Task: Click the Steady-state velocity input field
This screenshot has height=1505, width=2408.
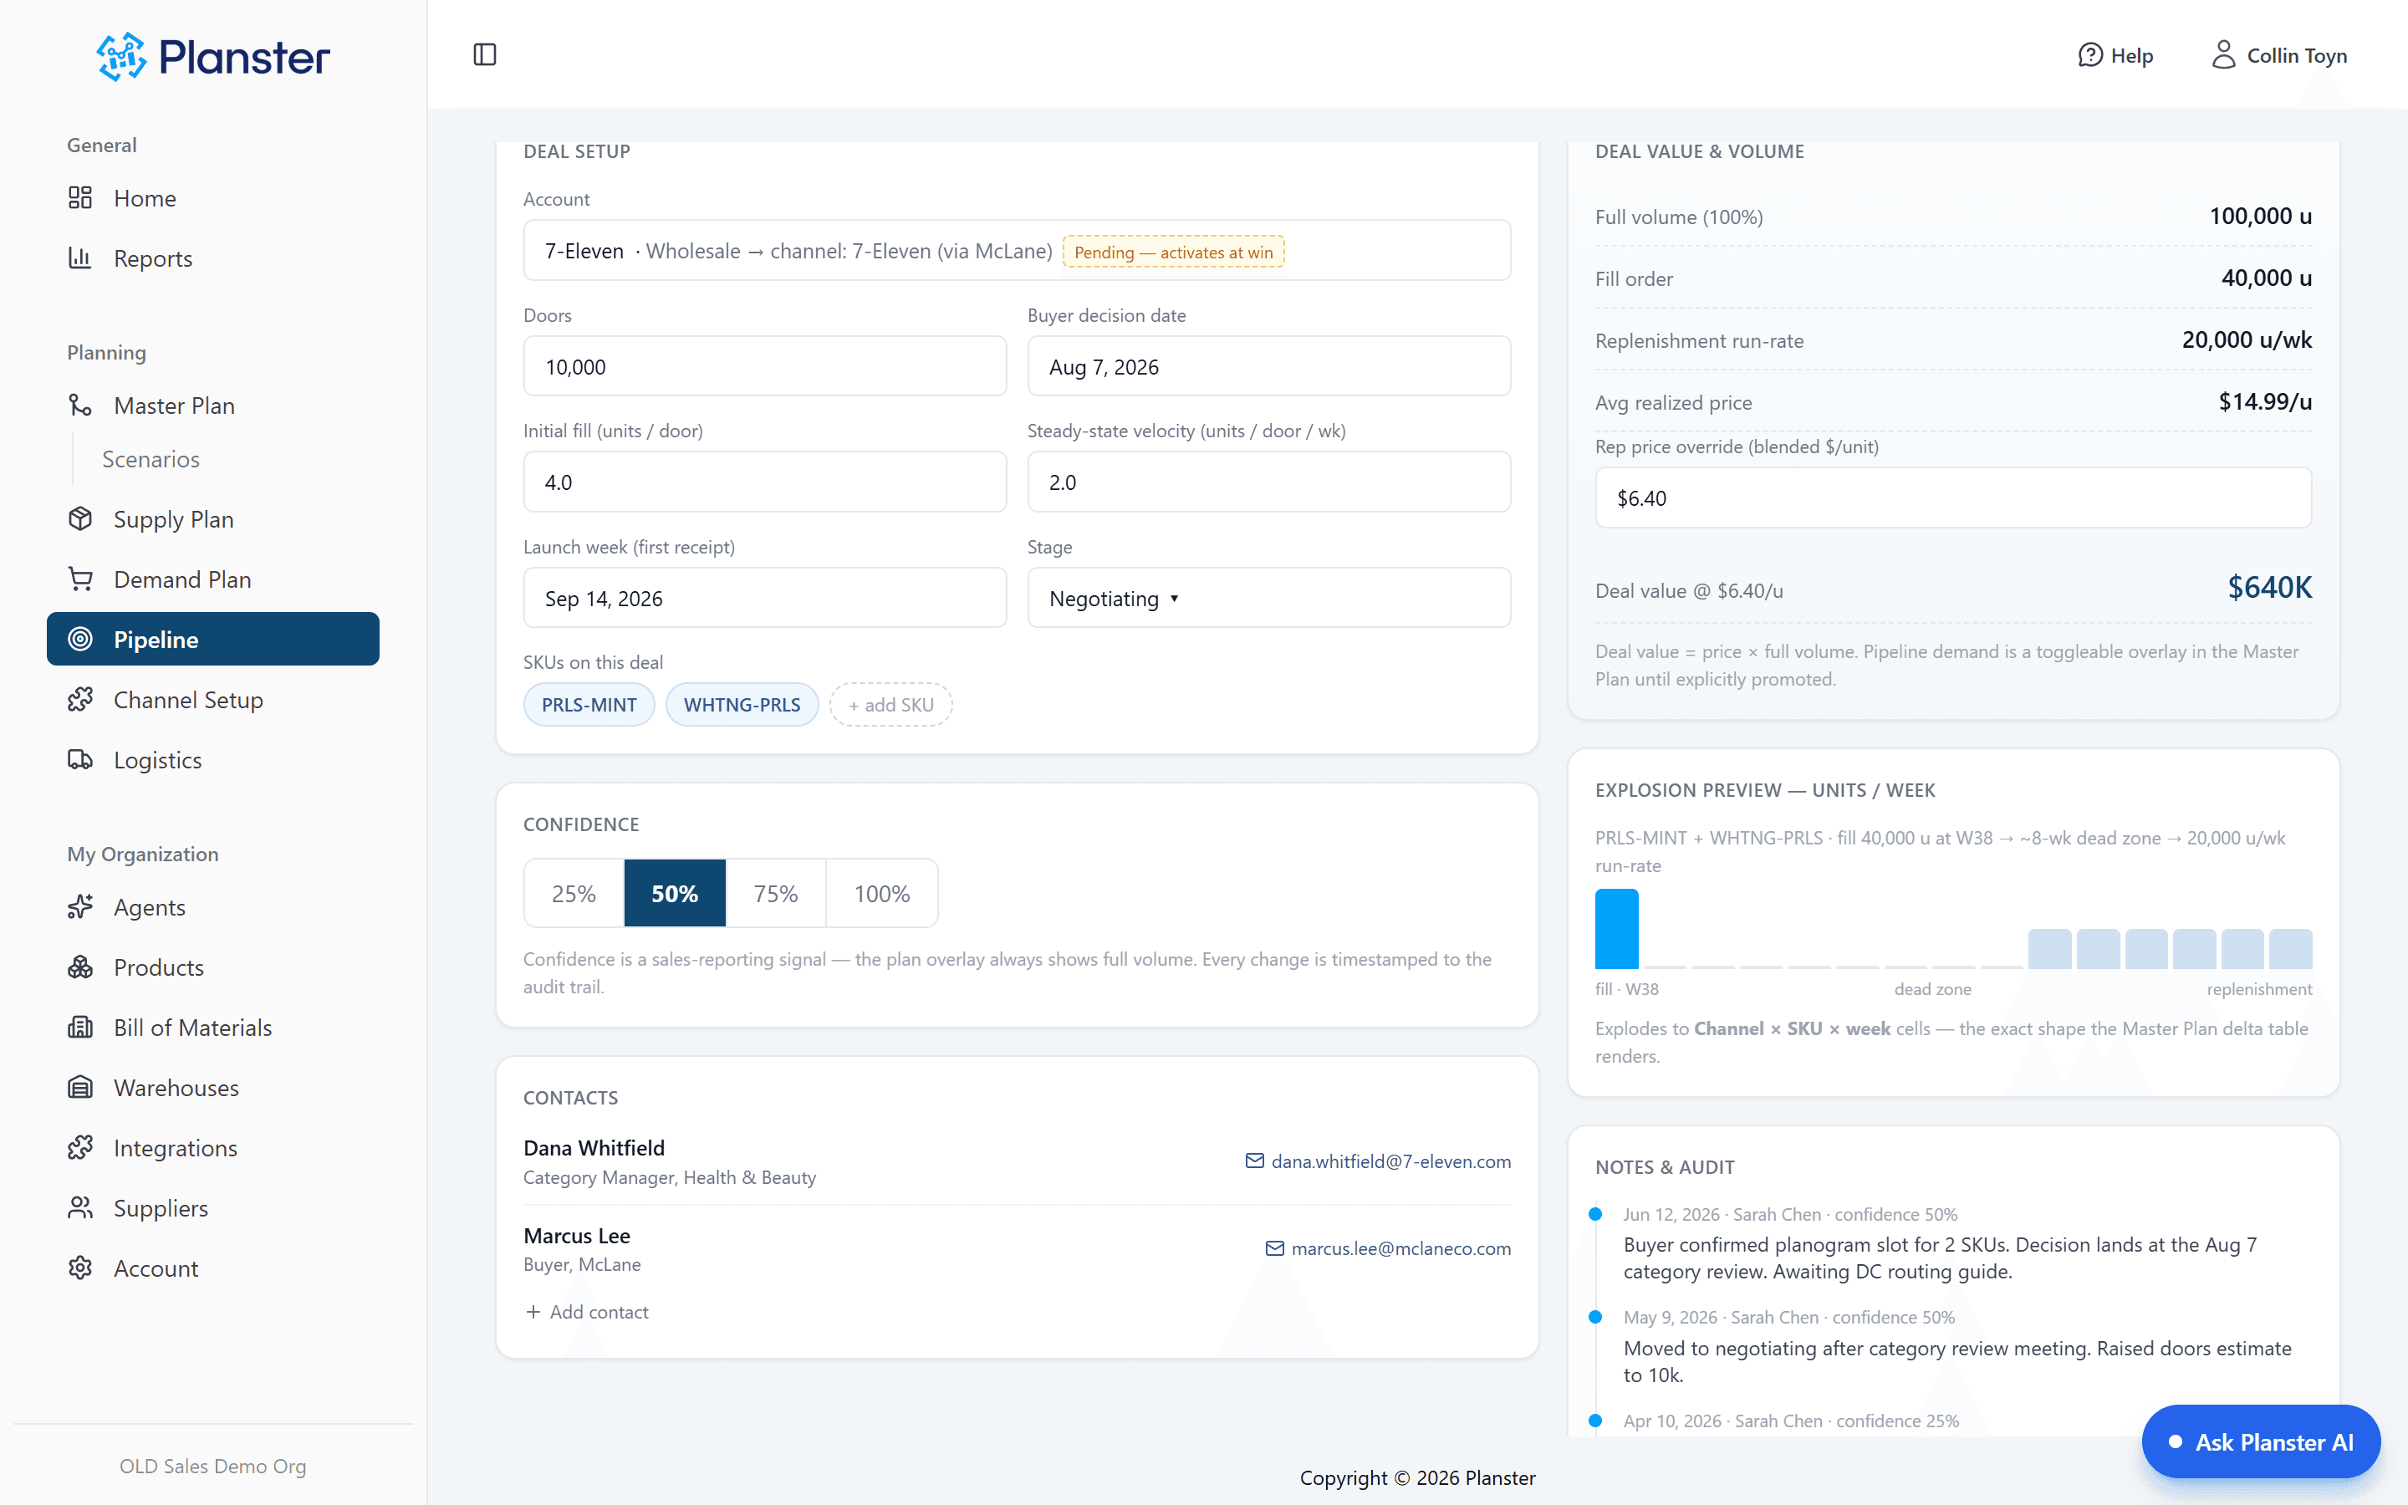Action: click(x=1268, y=482)
